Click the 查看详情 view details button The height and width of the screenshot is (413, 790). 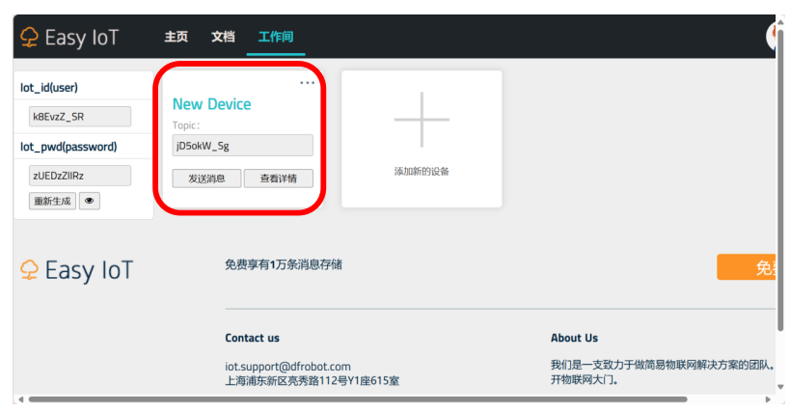pos(278,179)
